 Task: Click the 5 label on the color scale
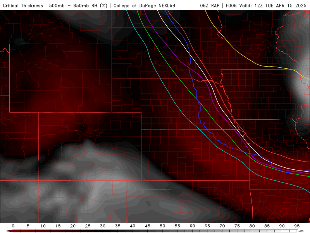tap(28, 226)
